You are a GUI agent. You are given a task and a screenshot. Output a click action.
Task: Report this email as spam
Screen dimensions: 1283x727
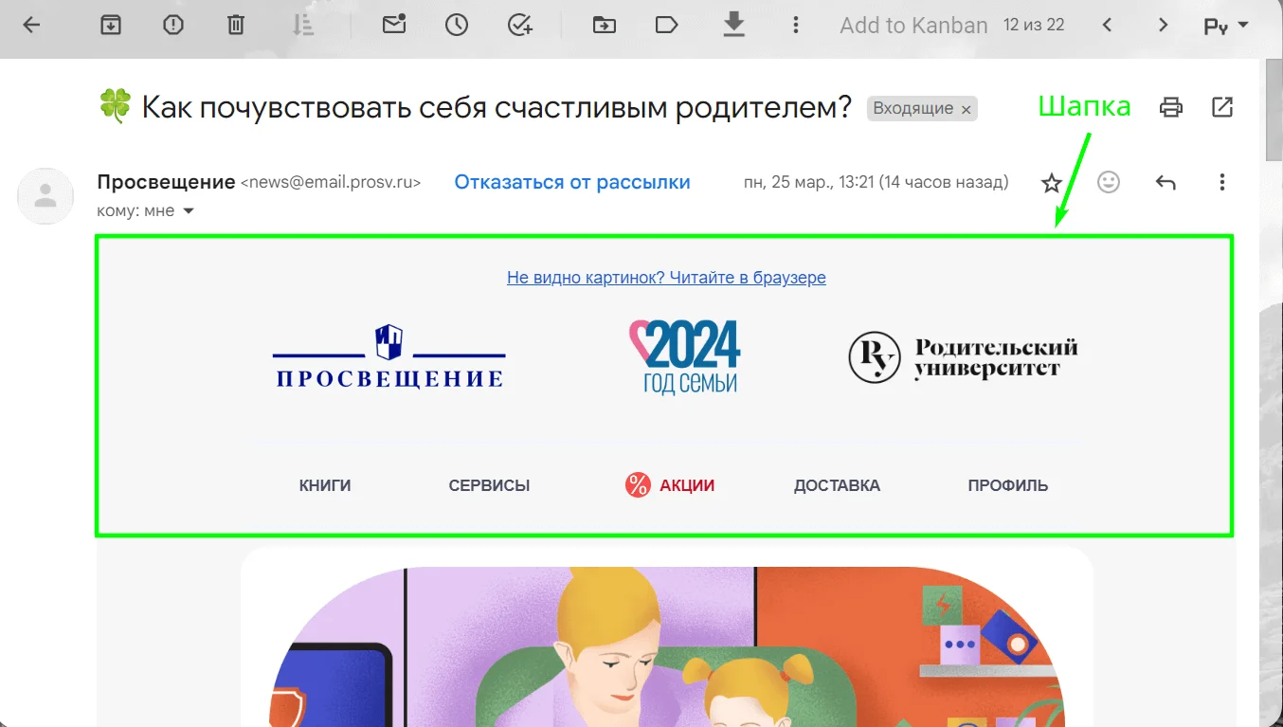173,26
